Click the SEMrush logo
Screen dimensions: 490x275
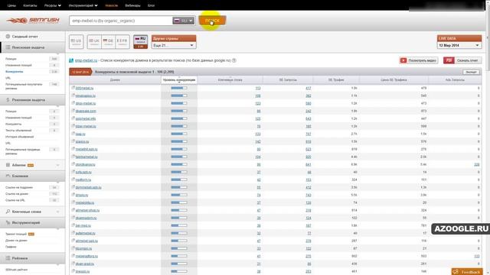[x=33, y=21]
